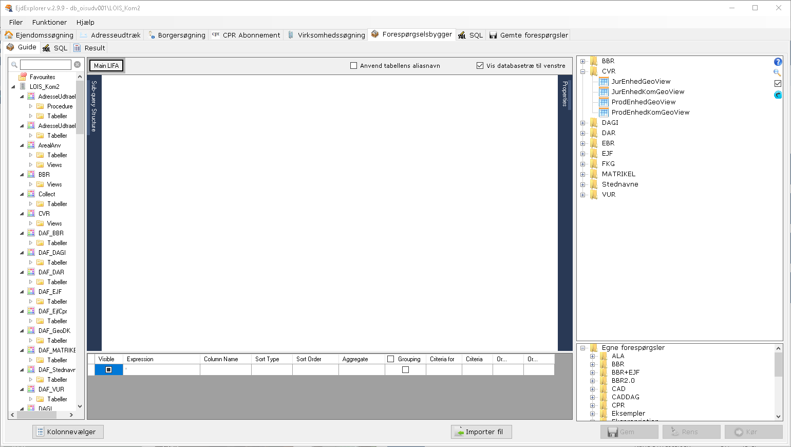Click the database tree search field
This screenshot has height=447, width=791.
click(x=46, y=65)
